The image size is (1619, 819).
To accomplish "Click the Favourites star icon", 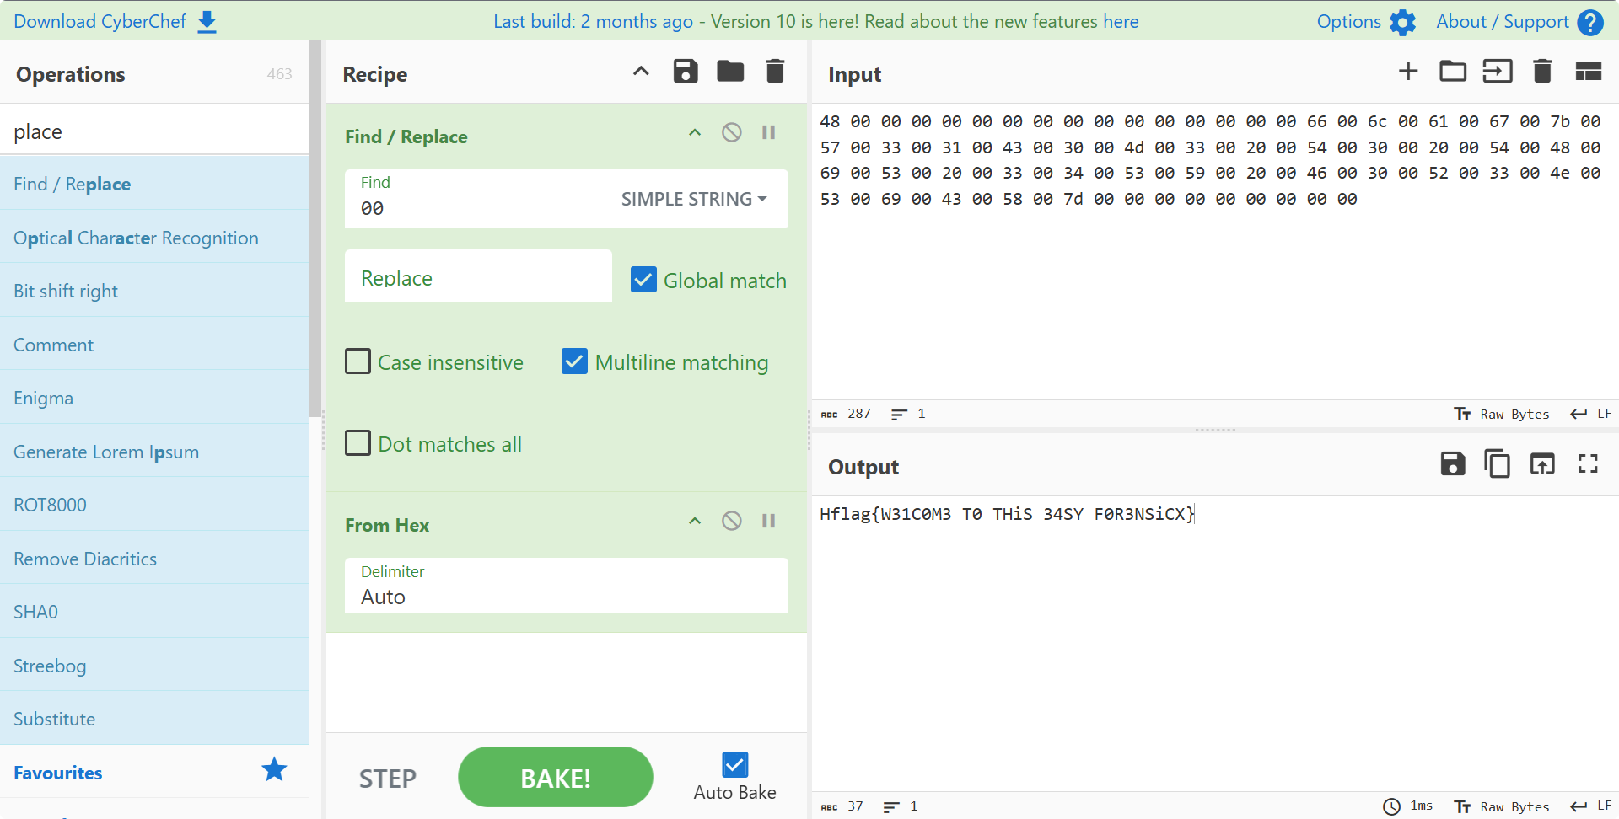I will pyautogui.click(x=274, y=769).
